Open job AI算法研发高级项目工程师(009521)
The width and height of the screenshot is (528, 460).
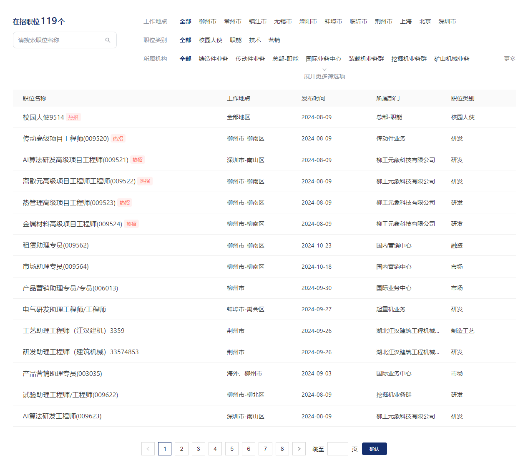75,160
